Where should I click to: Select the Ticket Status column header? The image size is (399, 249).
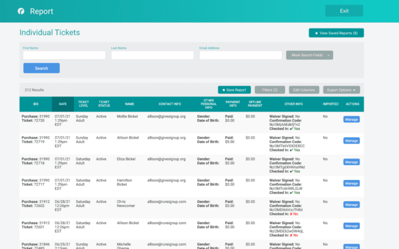click(104, 104)
